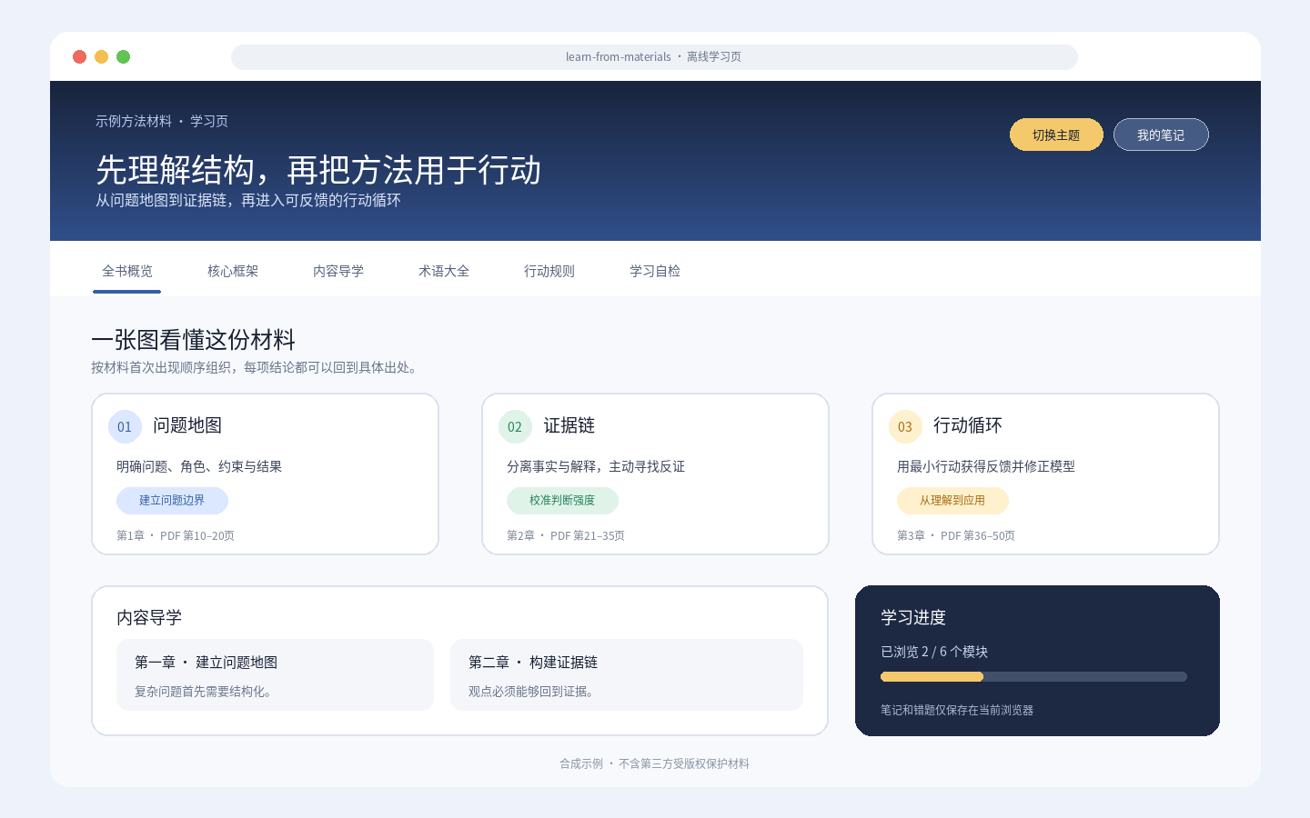Click text 观点必须能够回到证据。
The height and width of the screenshot is (818, 1310).
click(x=533, y=692)
